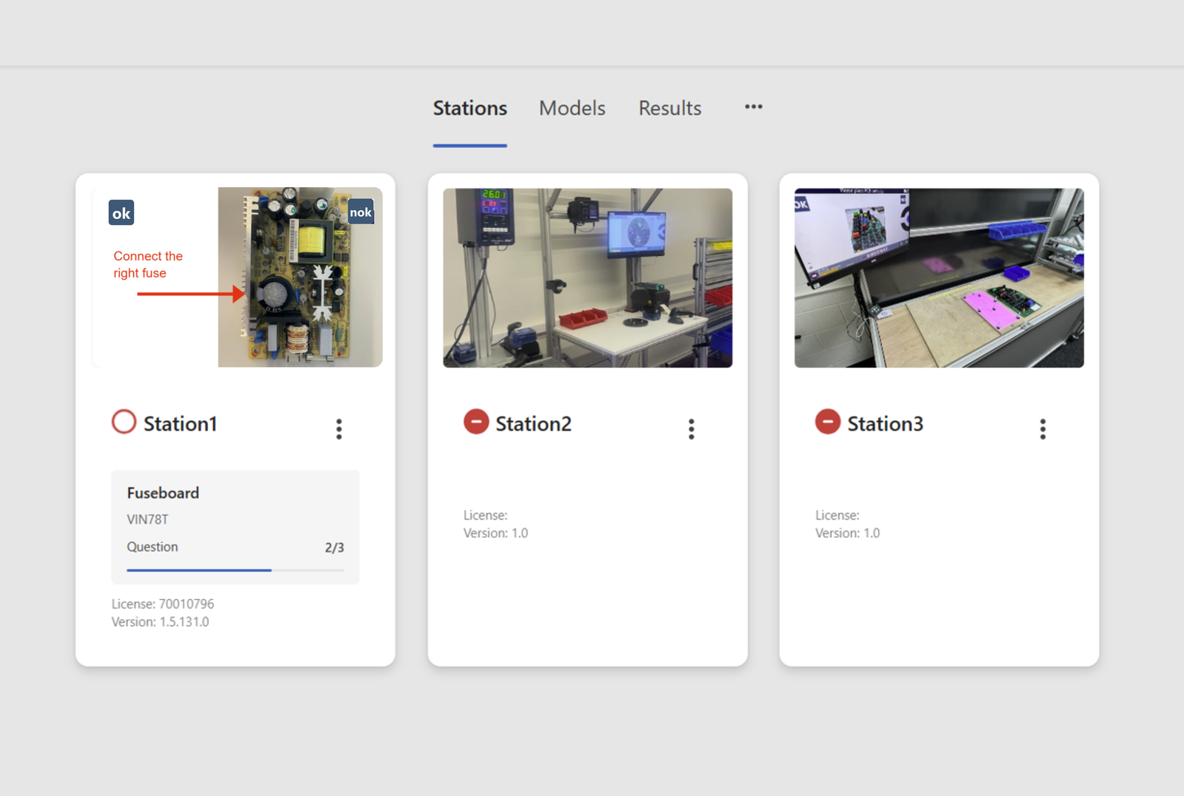
Task: Expand more tabs via the ellipsis
Action: pyautogui.click(x=754, y=107)
